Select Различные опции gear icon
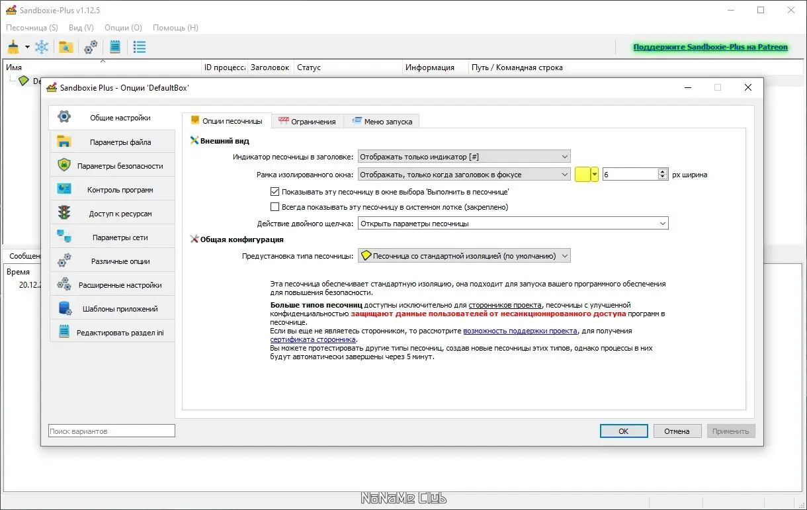 coord(64,261)
